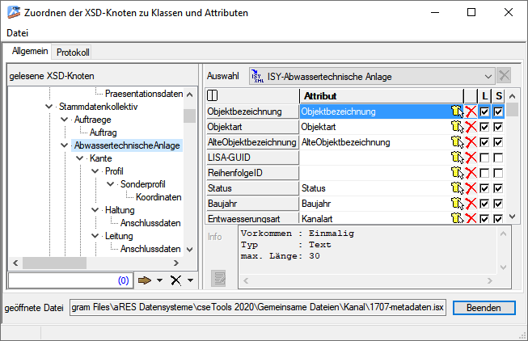Viewport: 528px width, 341px height.
Task: Click the AlteObjektbezeichnung row header button
Action: (251, 142)
